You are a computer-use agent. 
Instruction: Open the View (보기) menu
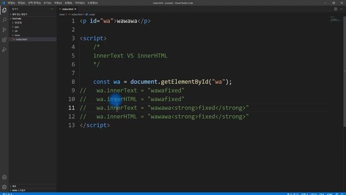point(47,3)
